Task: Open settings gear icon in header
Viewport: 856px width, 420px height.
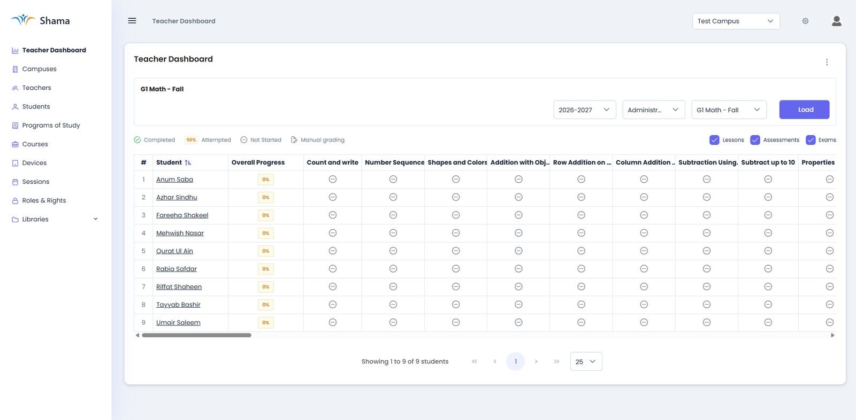Action: click(805, 21)
